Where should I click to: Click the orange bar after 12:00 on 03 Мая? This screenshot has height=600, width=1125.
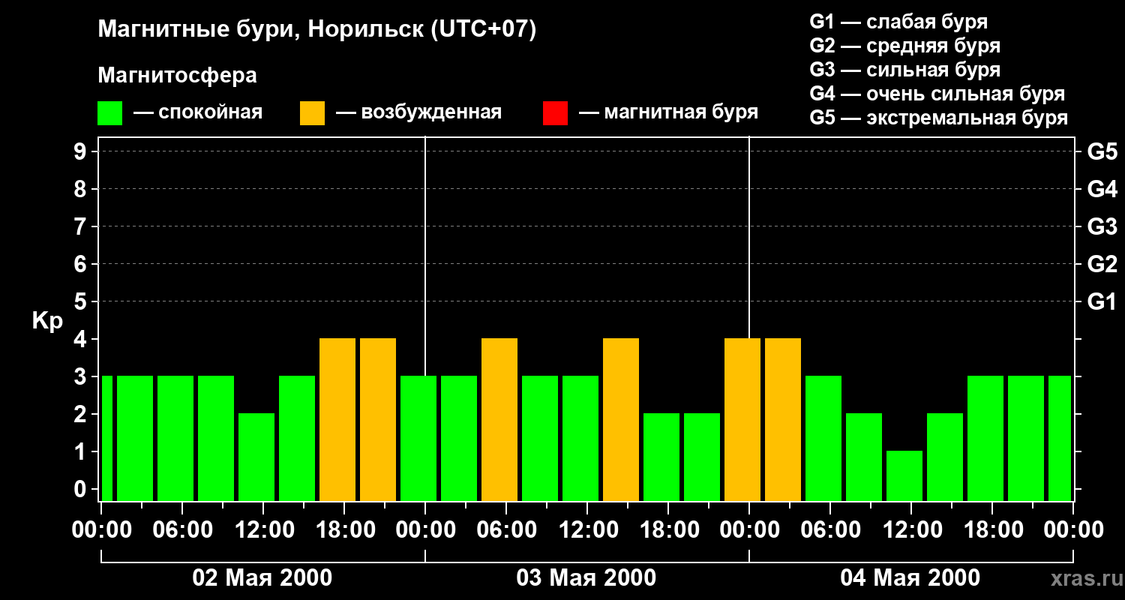(621, 419)
